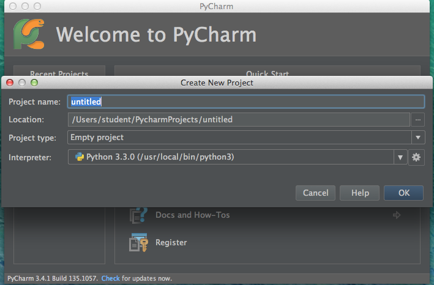
Task: Cancel the Create New Project dialog
Action: pyautogui.click(x=315, y=193)
